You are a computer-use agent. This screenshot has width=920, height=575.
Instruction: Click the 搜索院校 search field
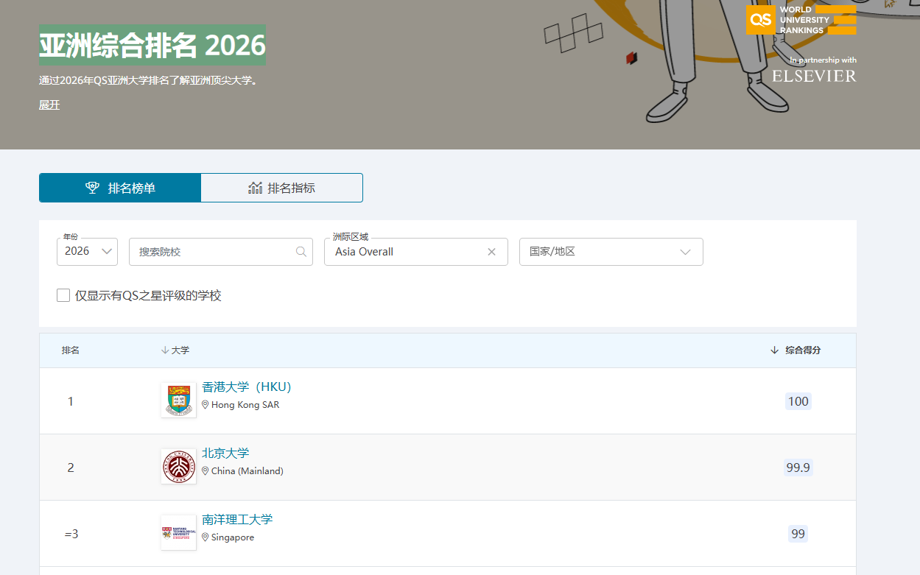[x=214, y=252]
